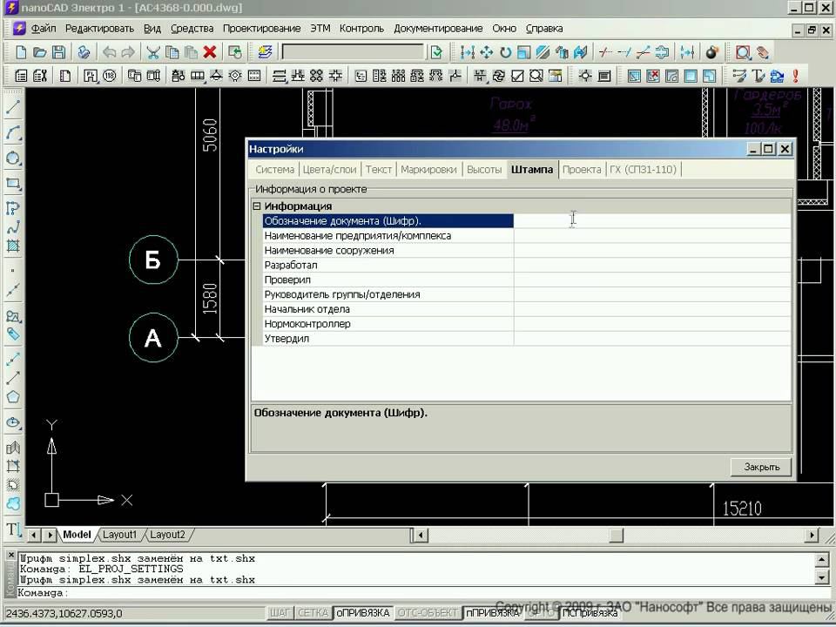Open the layers manager icon
836x627 pixels.
(265, 52)
